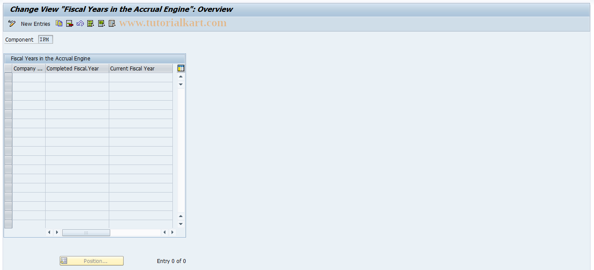The width and height of the screenshot is (594, 270).
Task: Click the New Entries button
Action: coord(36,24)
